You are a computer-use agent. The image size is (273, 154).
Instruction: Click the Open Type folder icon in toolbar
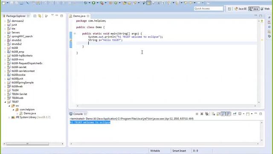(124, 3)
